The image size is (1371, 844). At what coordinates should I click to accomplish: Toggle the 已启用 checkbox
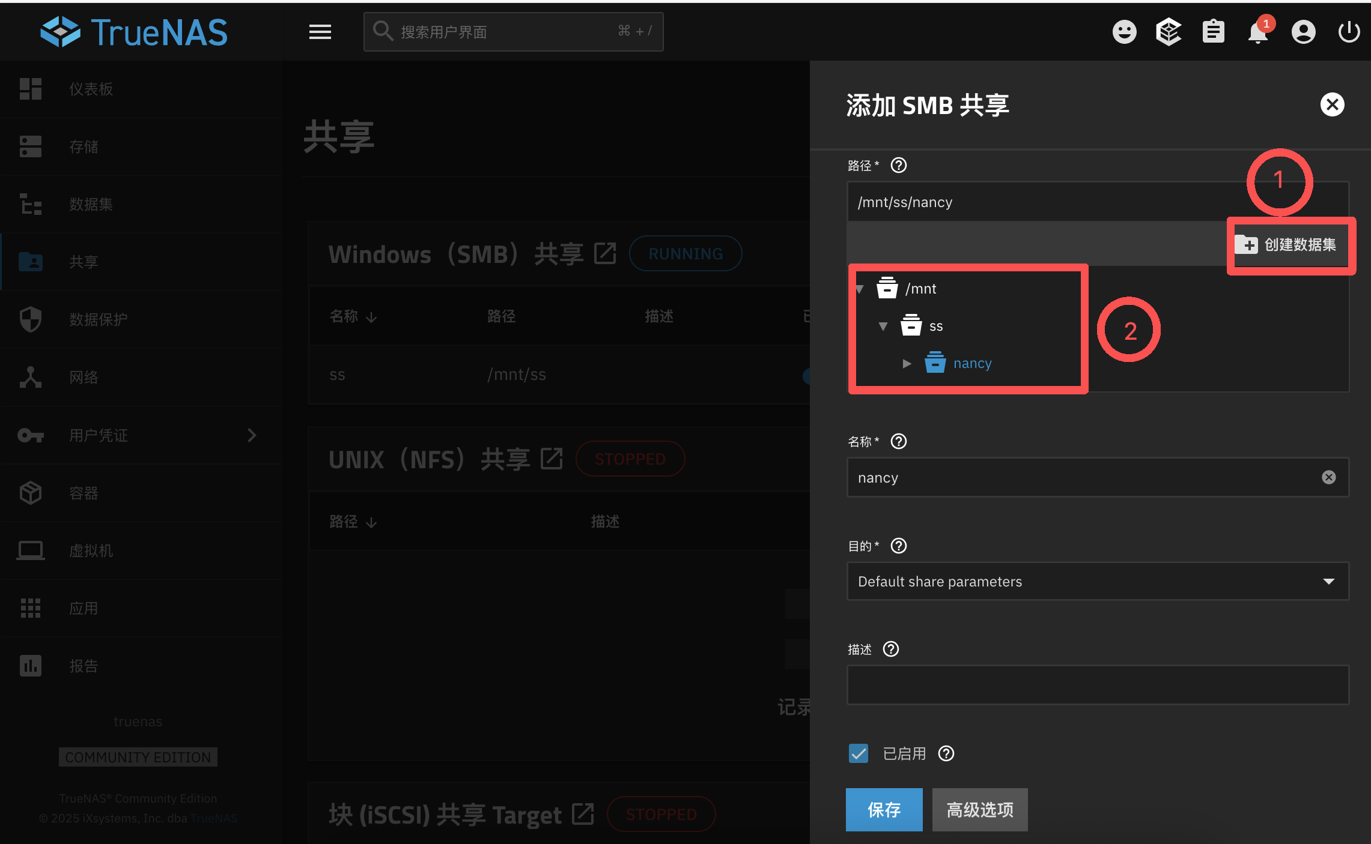[859, 753]
